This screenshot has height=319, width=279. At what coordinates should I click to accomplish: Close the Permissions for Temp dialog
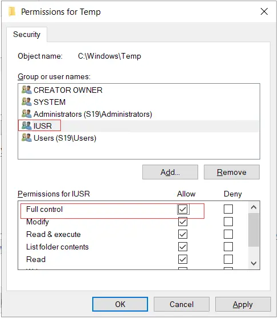point(264,11)
